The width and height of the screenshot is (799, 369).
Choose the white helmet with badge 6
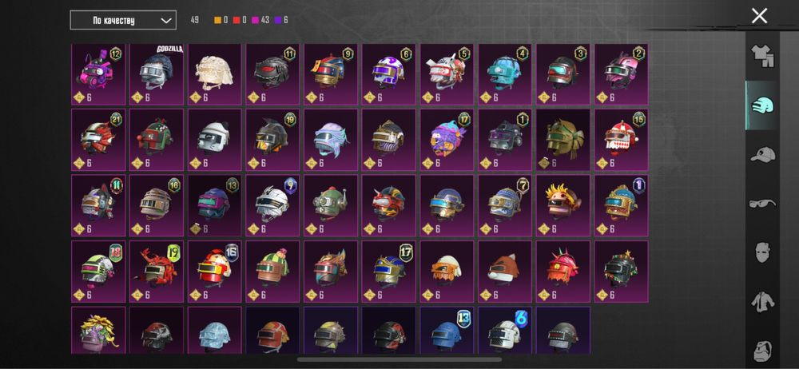point(505,331)
